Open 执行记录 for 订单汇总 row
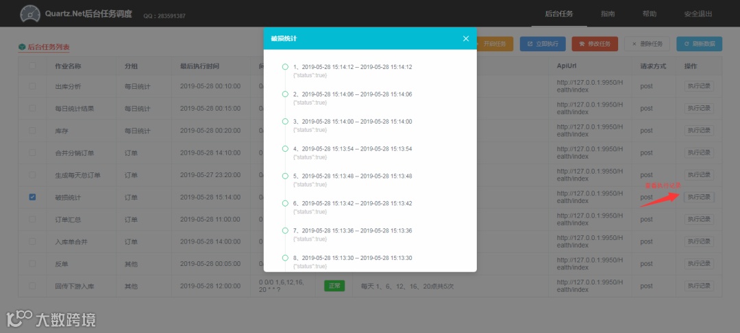This screenshot has height=333, width=740. point(699,219)
